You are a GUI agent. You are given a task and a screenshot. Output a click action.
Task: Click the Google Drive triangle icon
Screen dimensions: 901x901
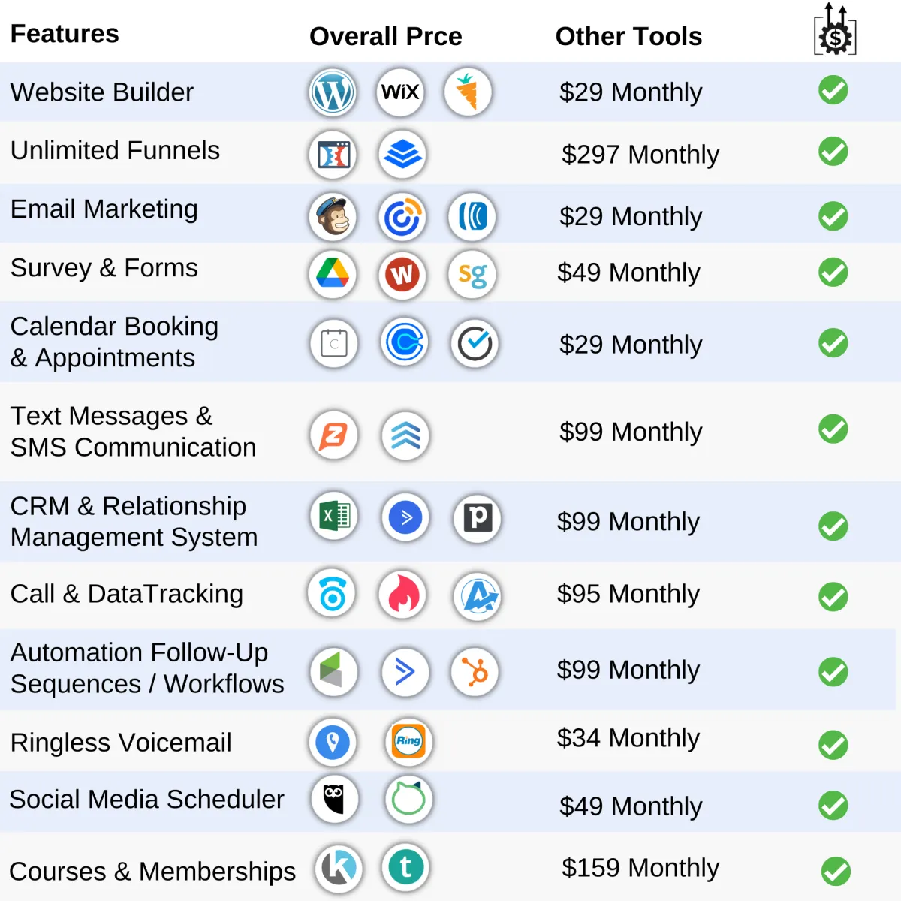pos(333,274)
